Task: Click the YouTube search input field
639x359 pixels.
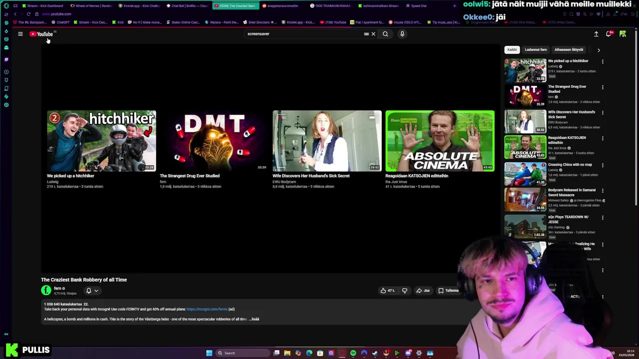Action: (x=305, y=34)
